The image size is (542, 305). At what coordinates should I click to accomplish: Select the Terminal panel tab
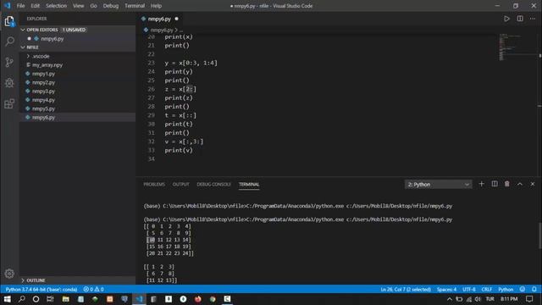[x=249, y=185]
